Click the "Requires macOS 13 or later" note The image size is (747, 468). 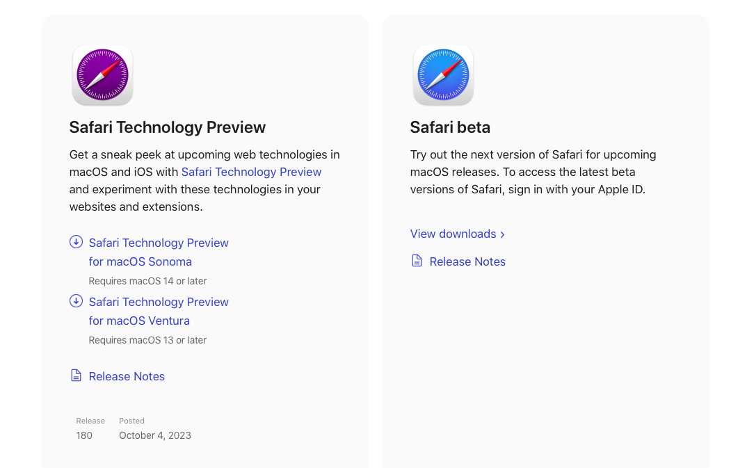147,340
